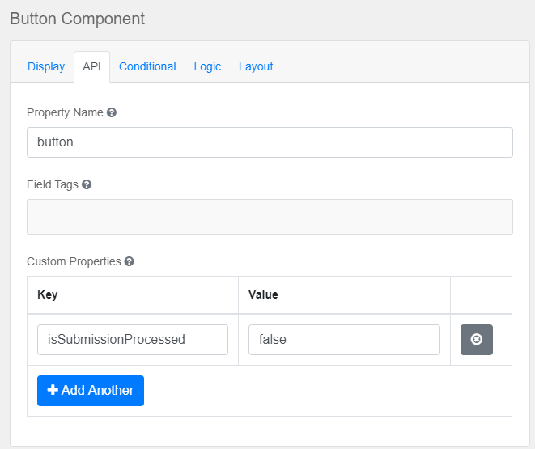The width and height of the screenshot is (535, 449).
Task: Go to the Logic tab
Action: pos(207,66)
